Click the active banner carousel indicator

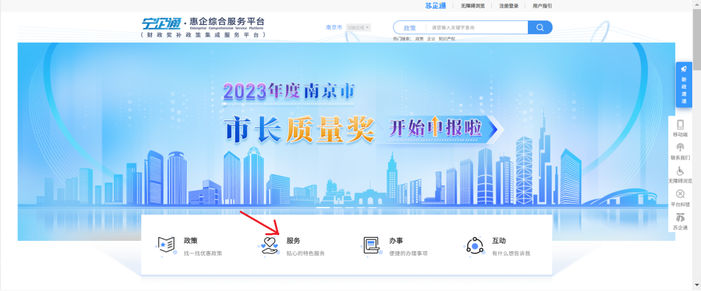[323, 207]
